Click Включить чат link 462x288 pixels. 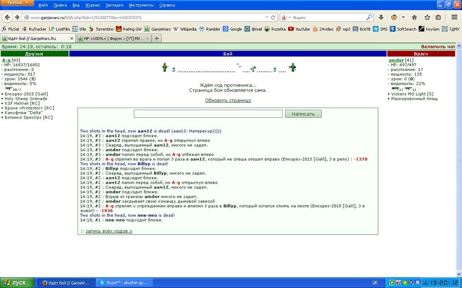[438, 47]
